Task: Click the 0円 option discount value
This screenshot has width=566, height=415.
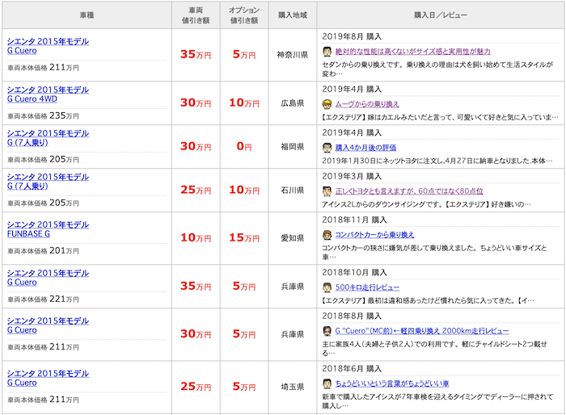Action: (244, 146)
